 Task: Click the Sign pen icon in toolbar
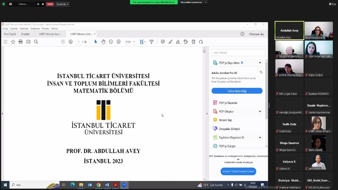[178, 42]
